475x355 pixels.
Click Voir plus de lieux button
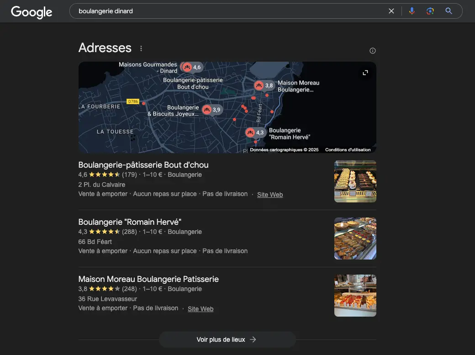click(227, 339)
